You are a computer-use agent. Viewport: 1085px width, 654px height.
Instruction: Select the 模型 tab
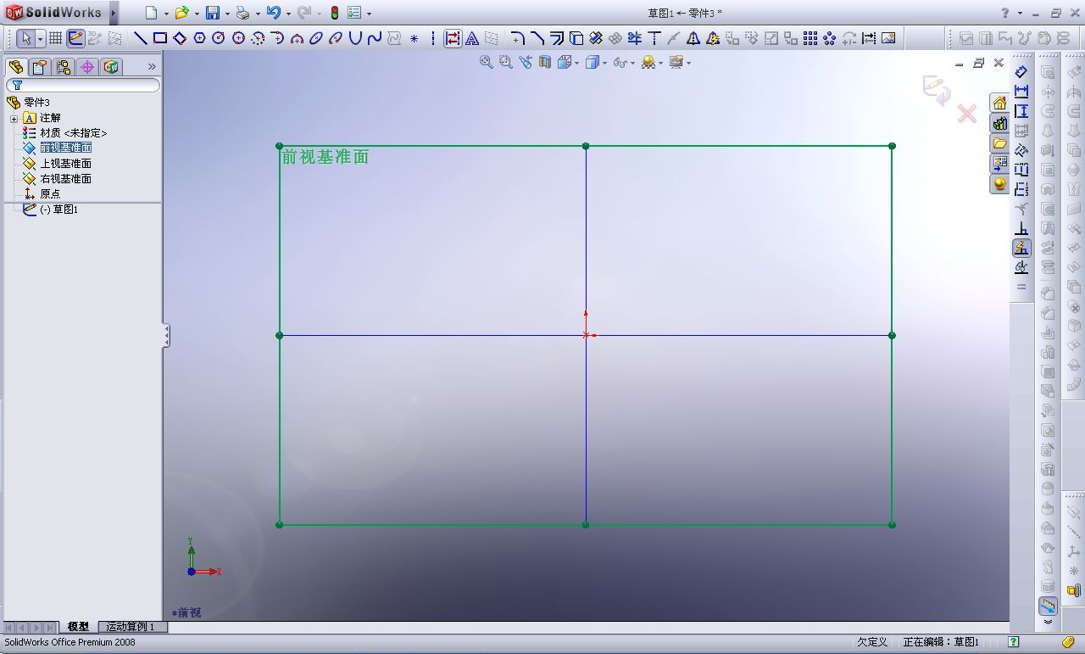pos(77,627)
